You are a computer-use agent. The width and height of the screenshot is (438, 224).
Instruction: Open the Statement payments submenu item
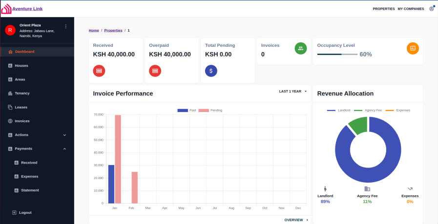coord(37,190)
